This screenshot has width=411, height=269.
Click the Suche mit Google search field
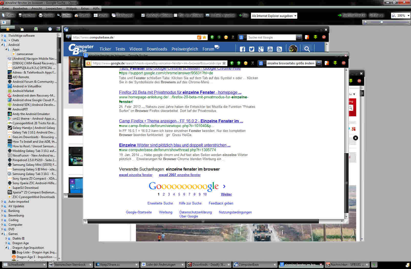click(271, 37)
